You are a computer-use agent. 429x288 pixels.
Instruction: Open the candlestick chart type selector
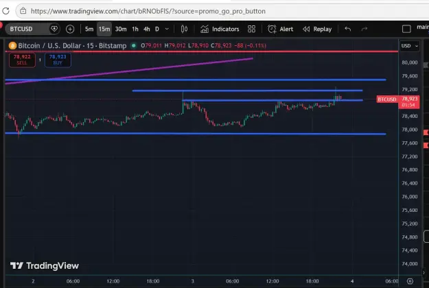click(184, 29)
